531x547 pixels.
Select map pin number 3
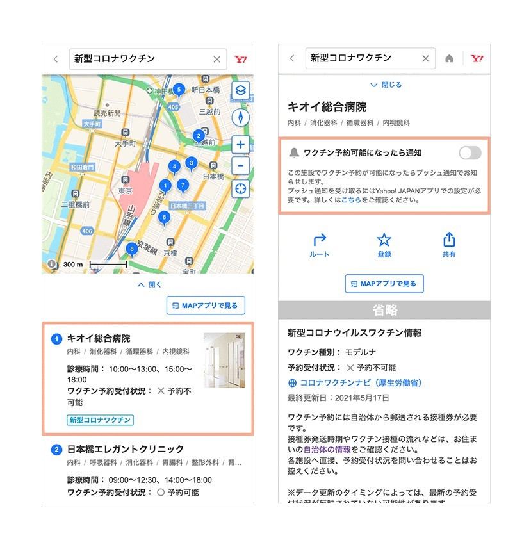191,164
